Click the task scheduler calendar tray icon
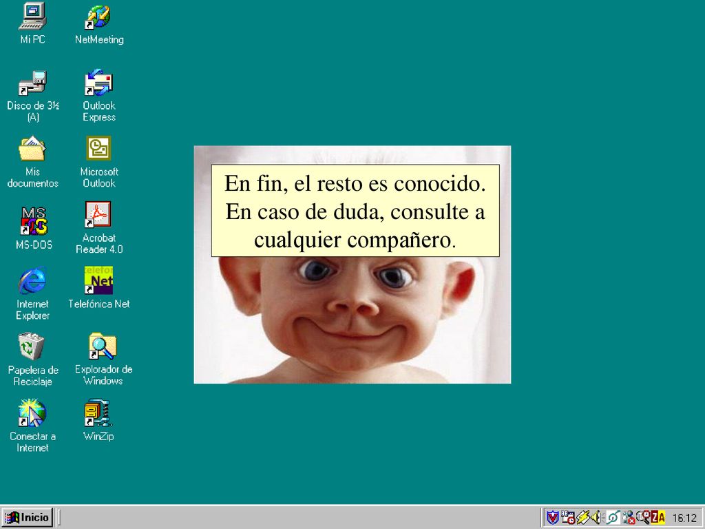Viewport: 705px width, 529px height. [568, 517]
